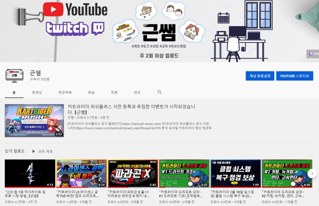Image resolution: width=319 pixels, height=206 pixels.
Task: Open the L3 라이센스 공략 Full 버전 thumbnail
Action: pyautogui.click(x=82, y=173)
